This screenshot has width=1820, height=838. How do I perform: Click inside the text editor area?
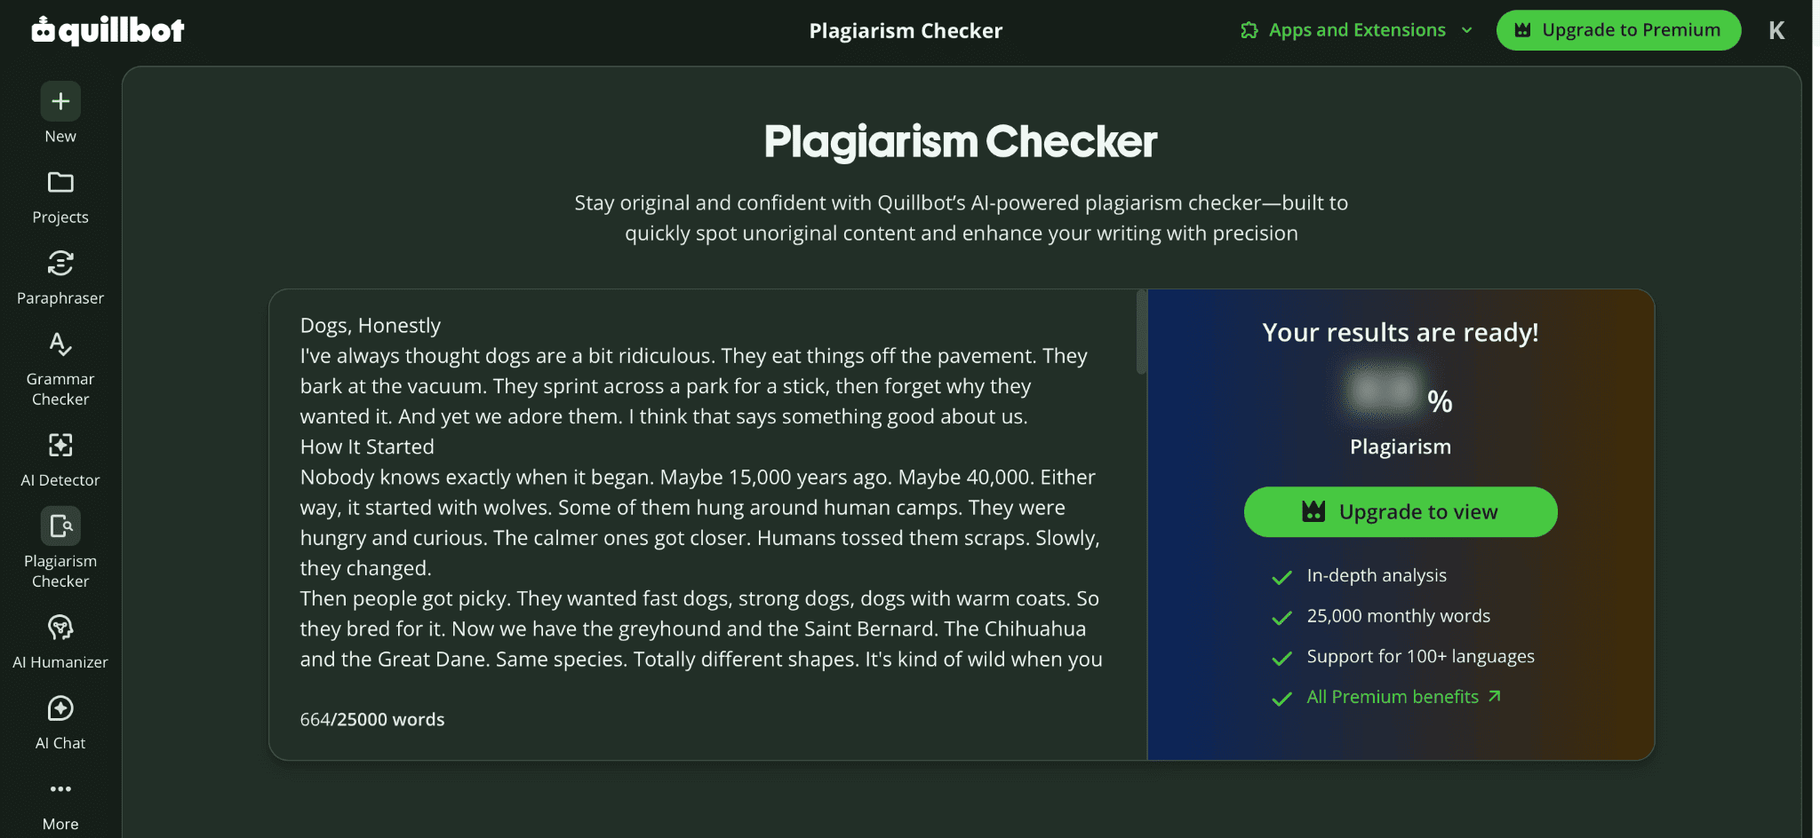click(x=702, y=493)
